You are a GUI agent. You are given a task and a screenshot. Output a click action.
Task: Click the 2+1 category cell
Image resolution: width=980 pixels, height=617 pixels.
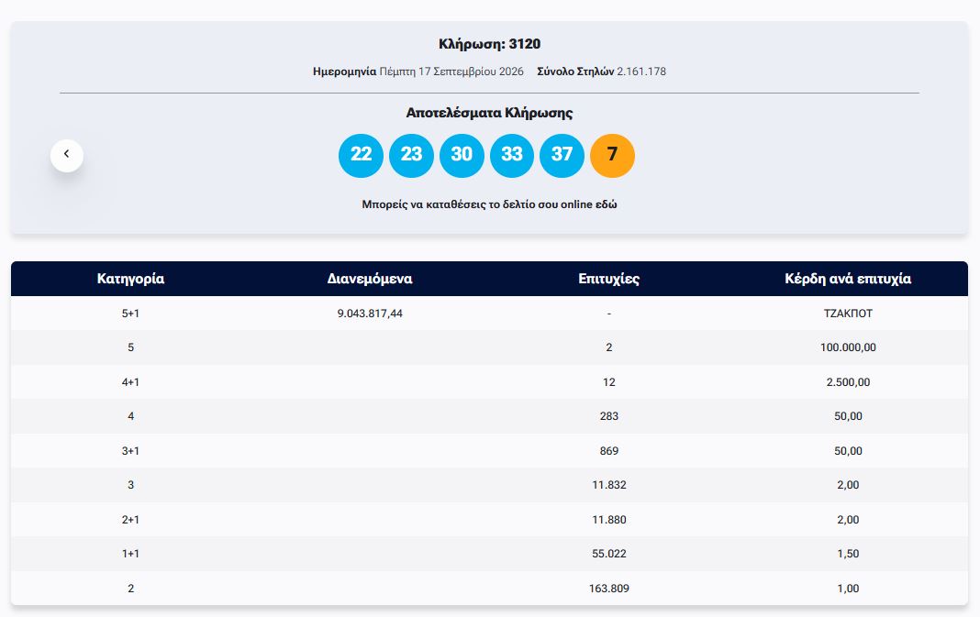point(130,520)
